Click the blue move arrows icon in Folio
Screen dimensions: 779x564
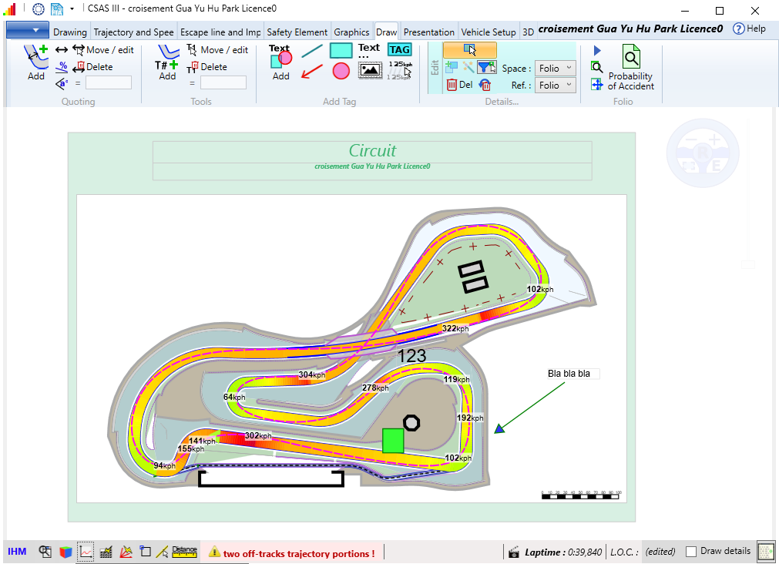pyautogui.click(x=597, y=85)
